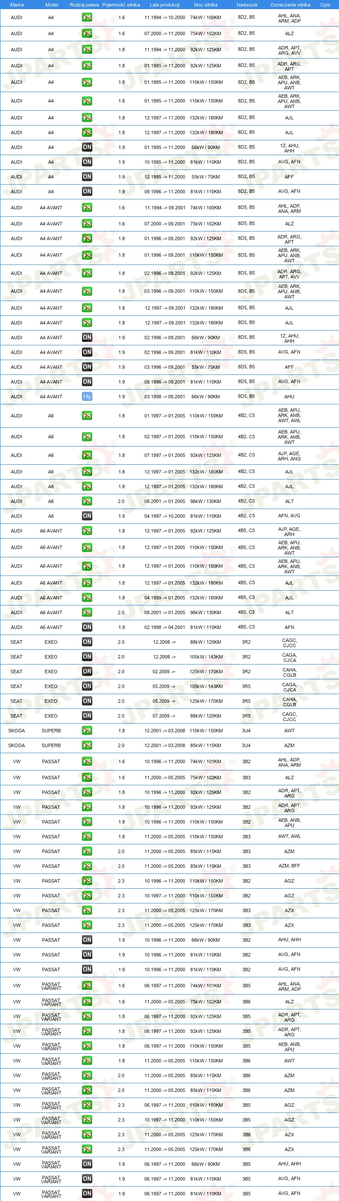Image resolution: width=339 pixels, height=1201 pixels.
Task: Click ON diesel icon in Audi A6 Avant AFN row
Action: click(x=87, y=627)
